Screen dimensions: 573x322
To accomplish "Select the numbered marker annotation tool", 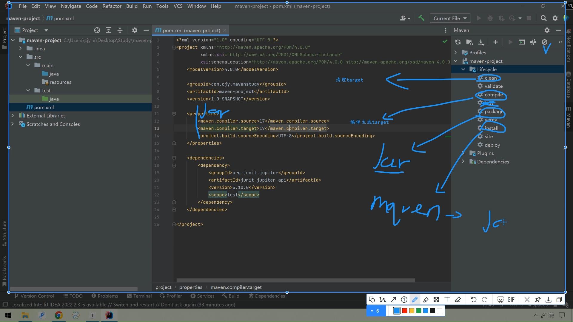I will 404,300.
